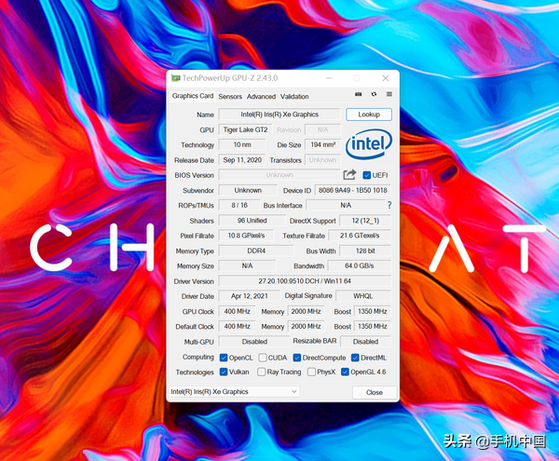Click the GPU Clock value 400 MHz
This screenshot has height=461, width=559.
[x=237, y=311]
